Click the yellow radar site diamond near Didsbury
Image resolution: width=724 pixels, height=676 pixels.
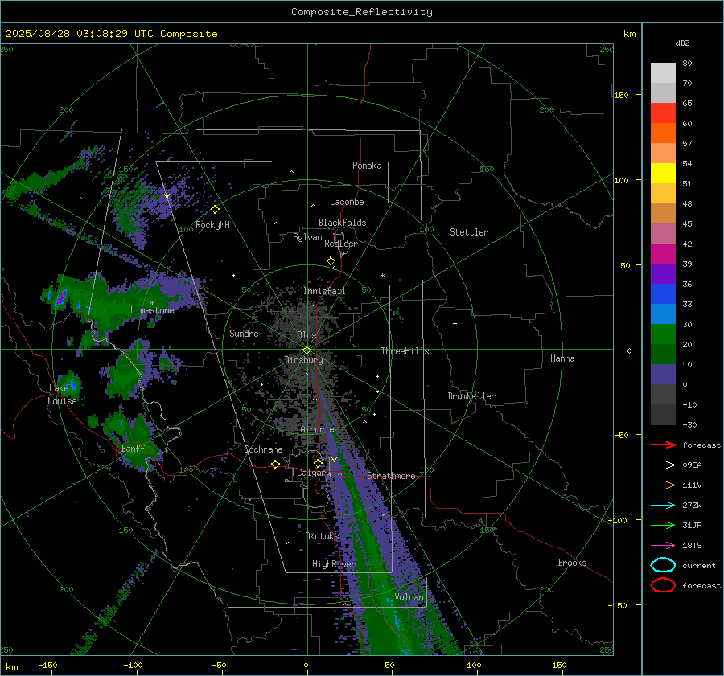click(306, 350)
